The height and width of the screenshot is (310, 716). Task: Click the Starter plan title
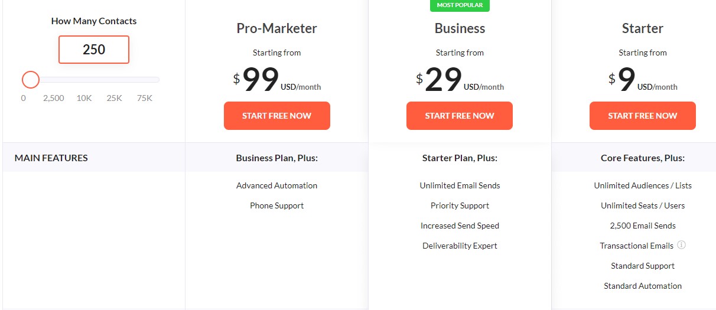pos(643,28)
